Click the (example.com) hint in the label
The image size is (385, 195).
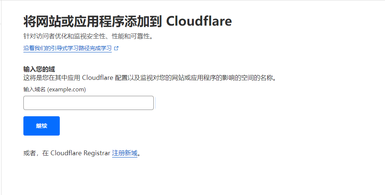(x=66, y=90)
